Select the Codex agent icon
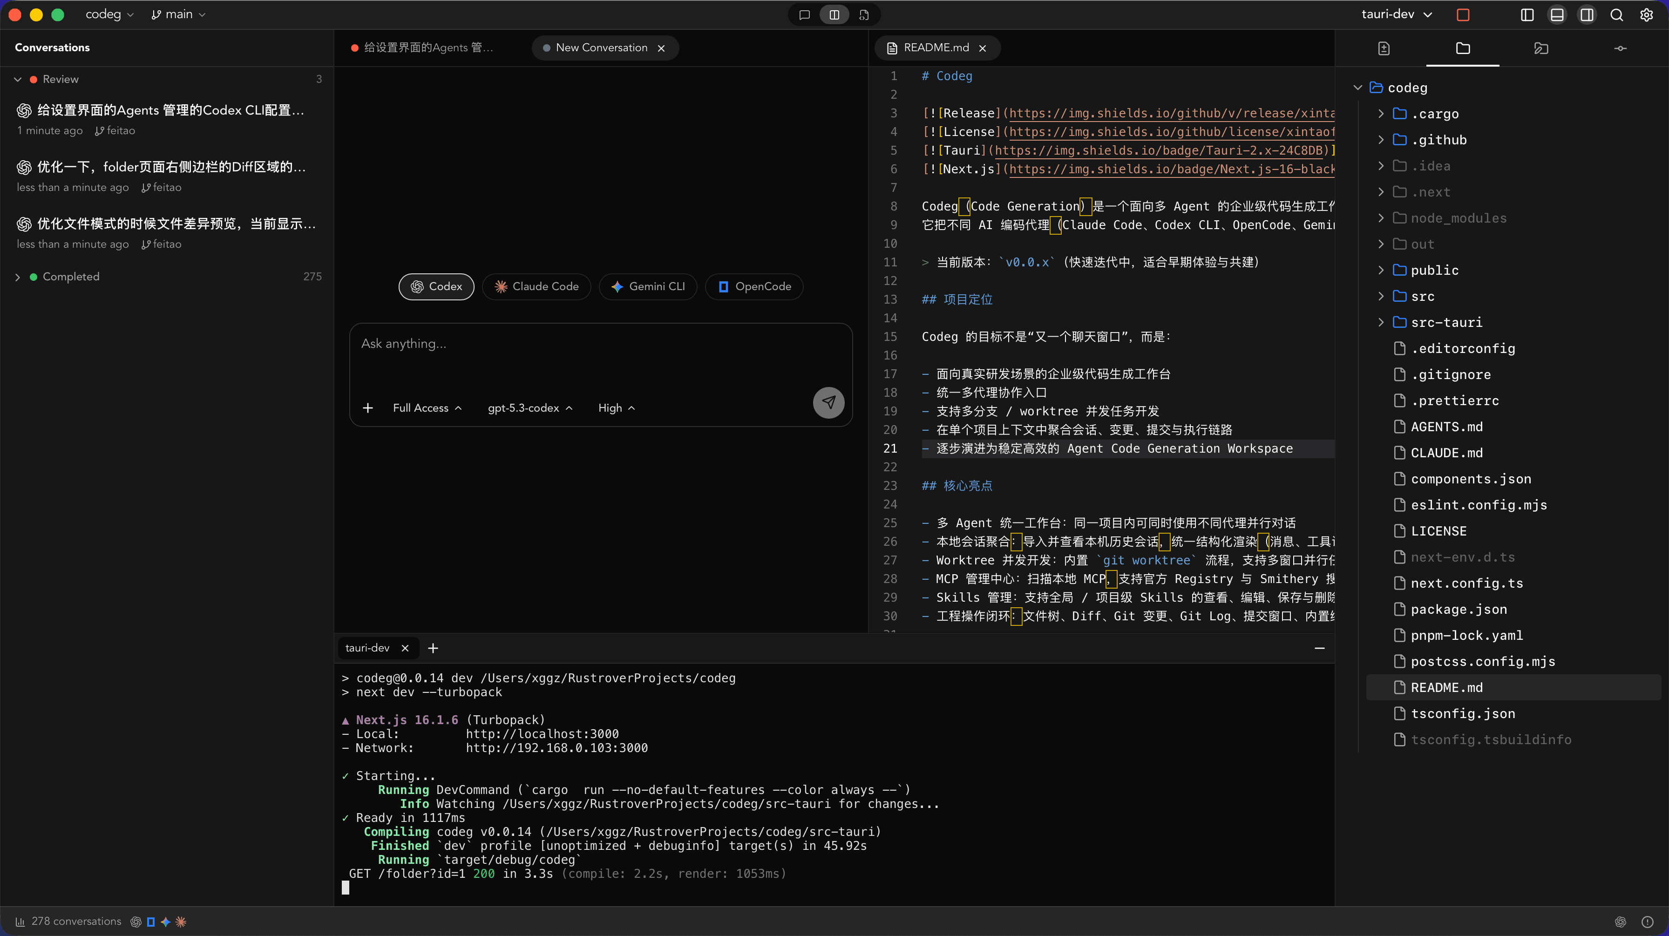This screenshot has height=936, width=1669. click(417, 286)
